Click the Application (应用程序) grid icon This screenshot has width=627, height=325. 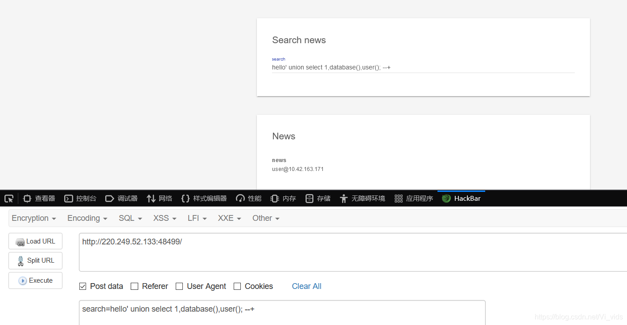tap(399, 199)
